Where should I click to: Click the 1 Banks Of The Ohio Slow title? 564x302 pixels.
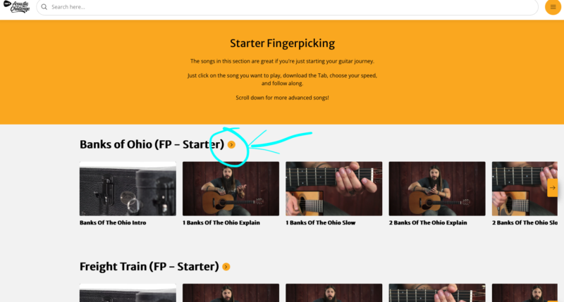[x=321, y=222]
